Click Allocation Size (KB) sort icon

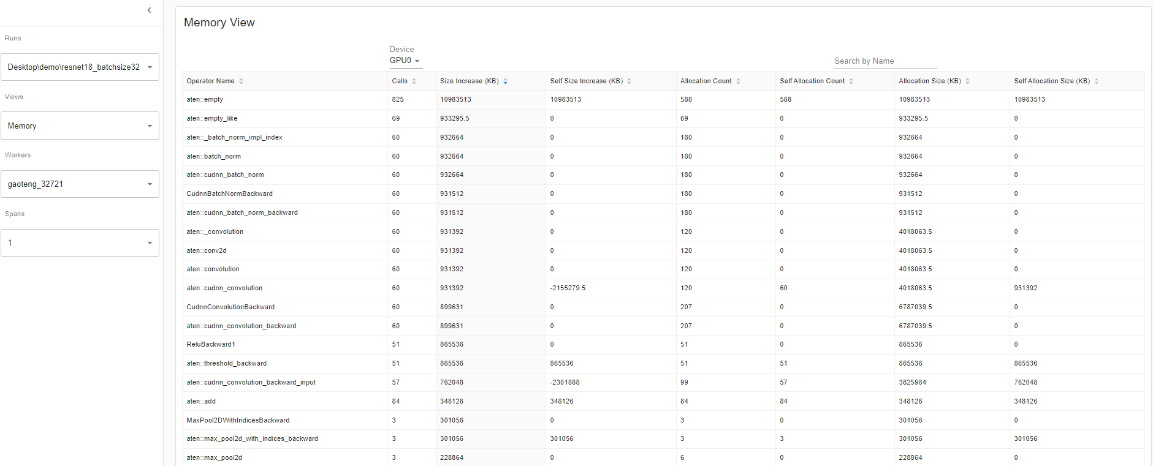[x=967, y=81]
